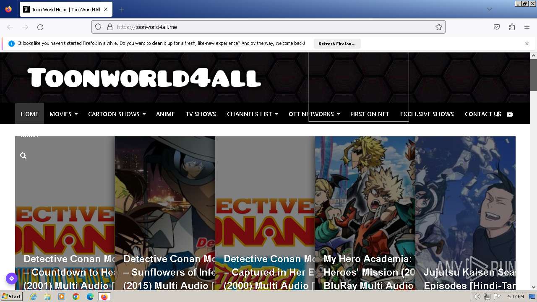The image size is (537, 302).
Task: Go to the HOME menu item
Action: coord(29,114)
